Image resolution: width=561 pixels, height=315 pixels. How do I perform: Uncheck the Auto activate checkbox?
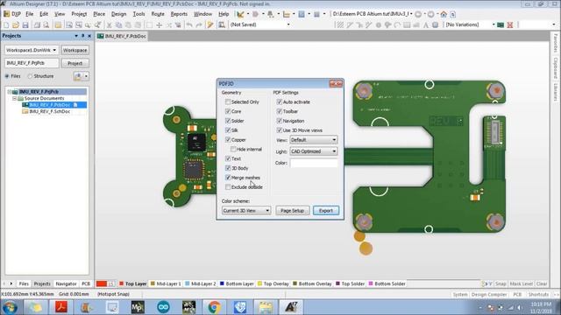tap(280, 102)
